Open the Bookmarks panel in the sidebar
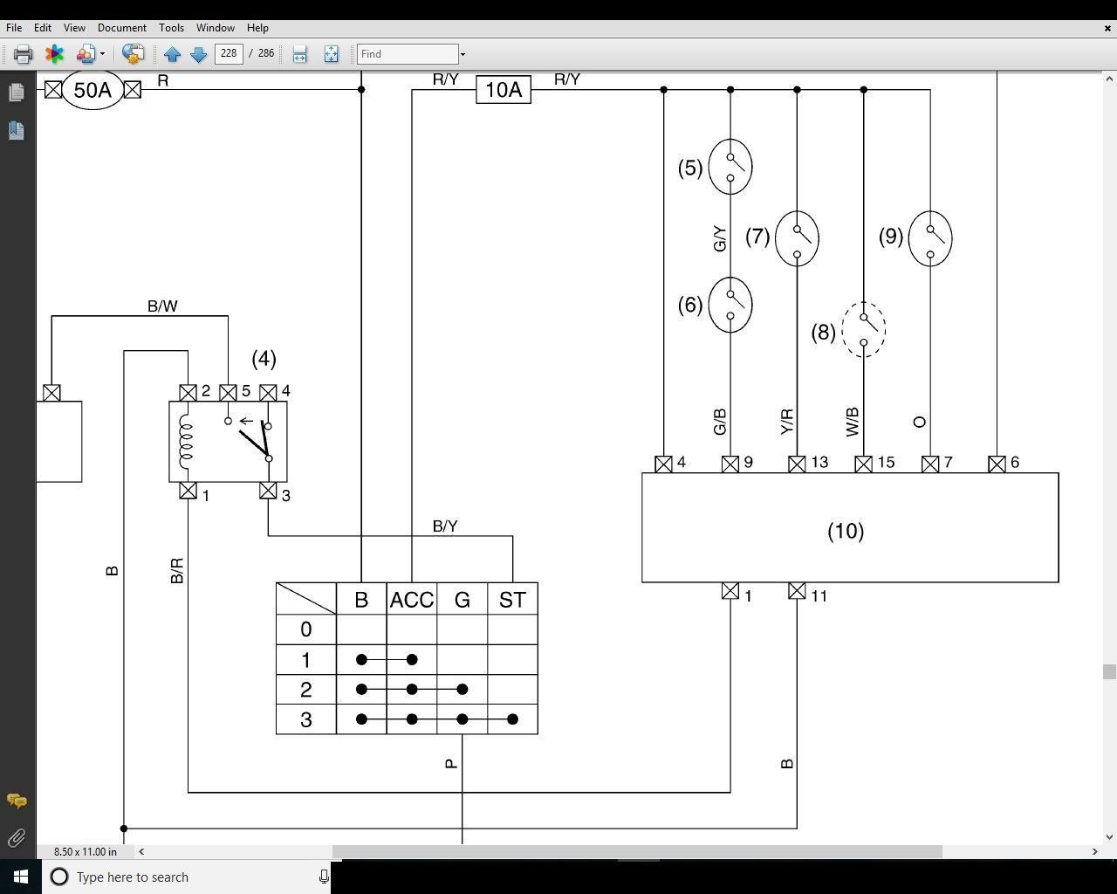Screen dimensions: 1117x894 [16, 130]
